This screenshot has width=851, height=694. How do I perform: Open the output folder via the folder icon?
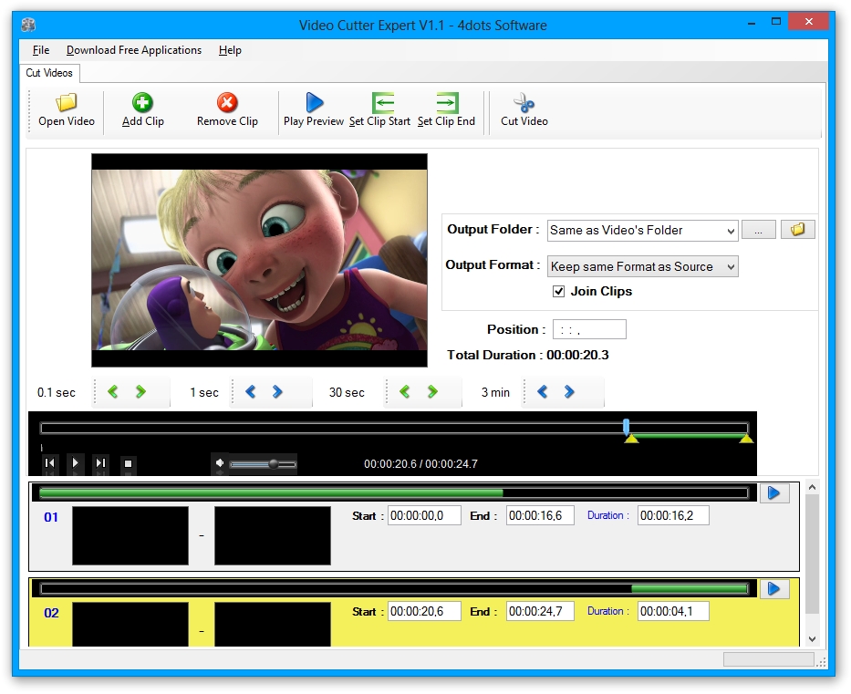coord(797,229)
